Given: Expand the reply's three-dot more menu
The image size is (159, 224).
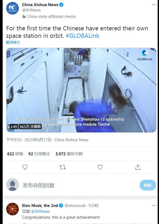Looking at the screenshot, I should point(154,205).
